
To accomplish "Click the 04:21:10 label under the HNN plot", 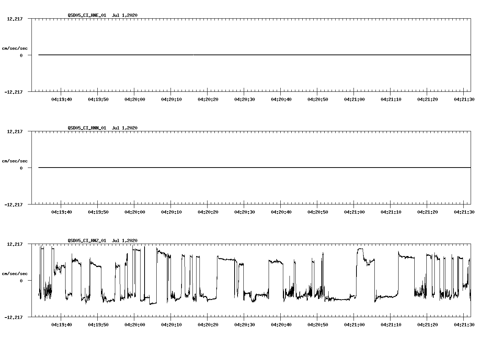I will coord(391,212).
